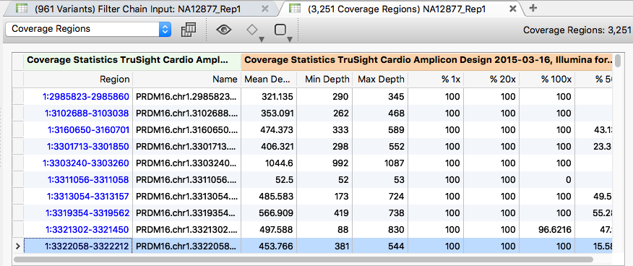
Task: Click the % 100x value 96.6216
Action: tap(554, 230)
